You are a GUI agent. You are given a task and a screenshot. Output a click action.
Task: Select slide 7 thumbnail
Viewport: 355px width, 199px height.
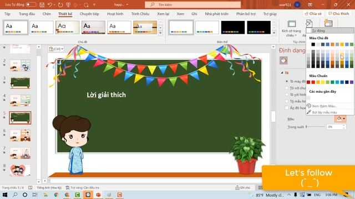(20, 153)
